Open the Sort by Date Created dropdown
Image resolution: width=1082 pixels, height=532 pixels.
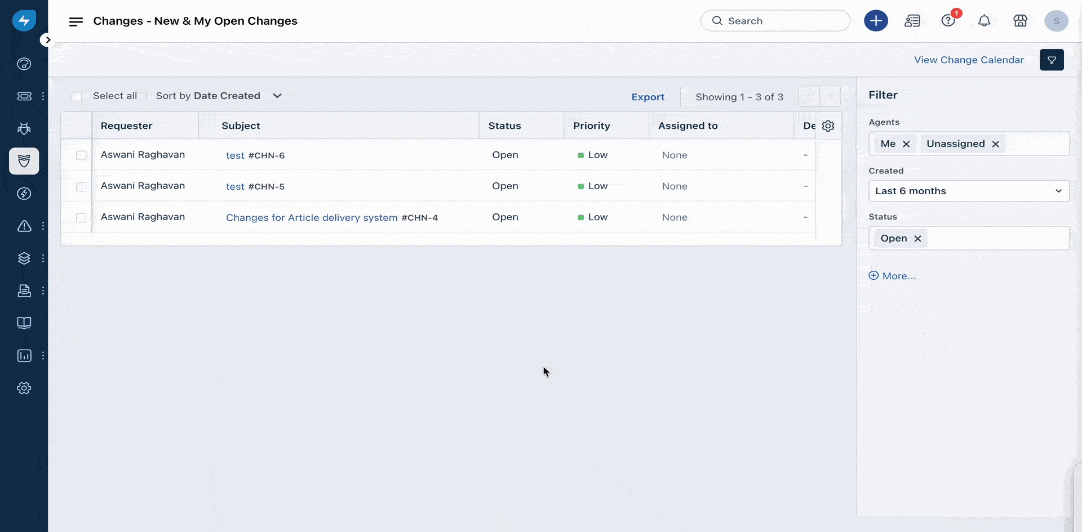pos(219,96)
